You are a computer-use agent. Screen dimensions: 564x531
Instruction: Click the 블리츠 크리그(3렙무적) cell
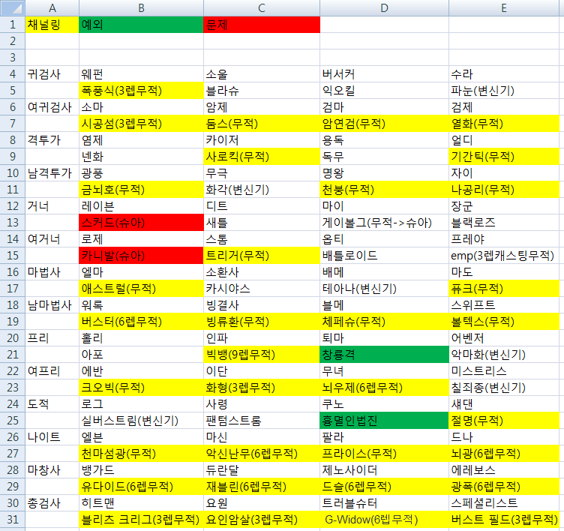(x=141, y=519)
